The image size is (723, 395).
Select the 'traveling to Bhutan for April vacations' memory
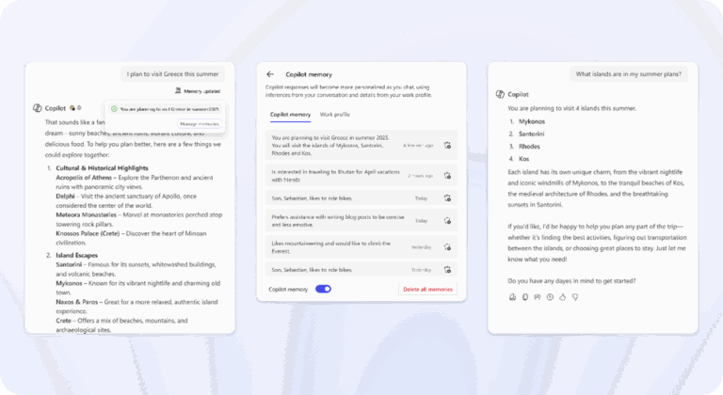tap(361, 176)
